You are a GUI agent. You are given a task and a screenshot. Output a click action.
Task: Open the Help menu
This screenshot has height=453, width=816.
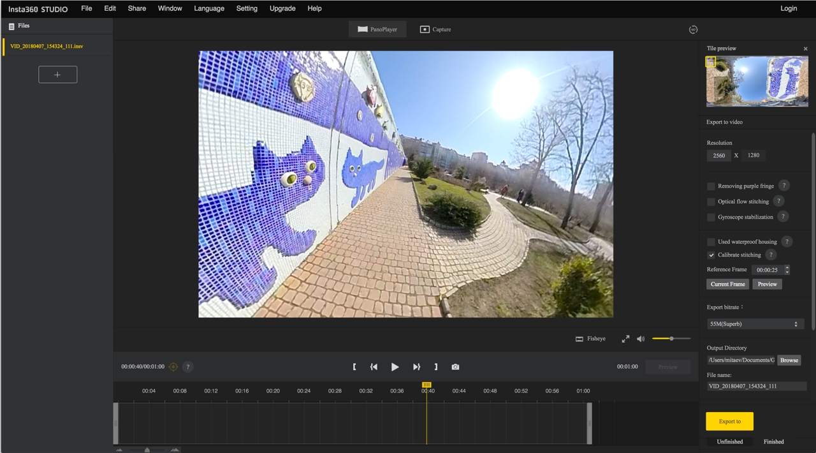click(x=314, y=8)
